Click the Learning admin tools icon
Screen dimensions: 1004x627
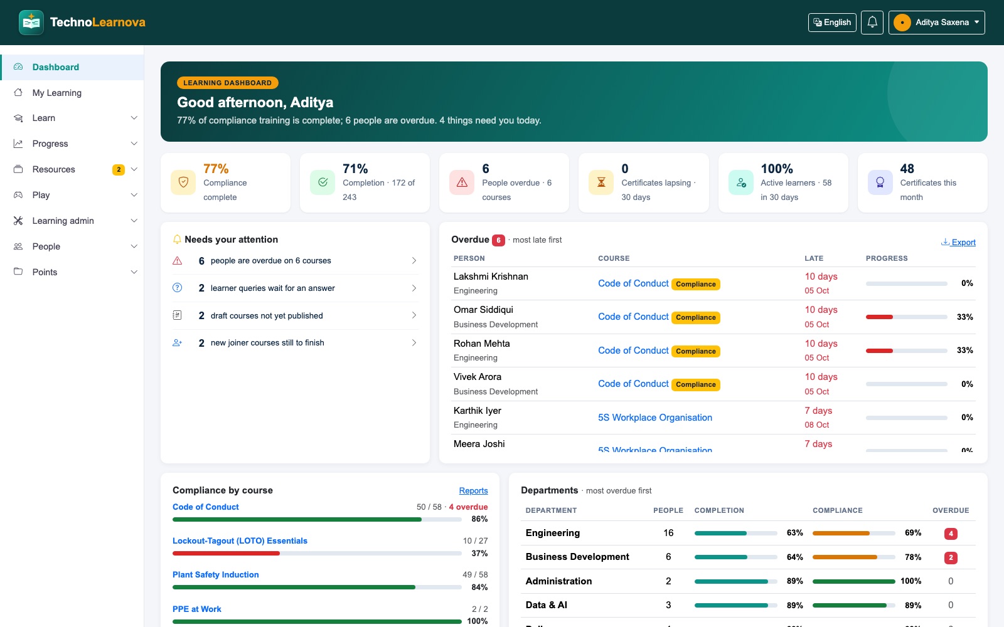tap(18, 221)
